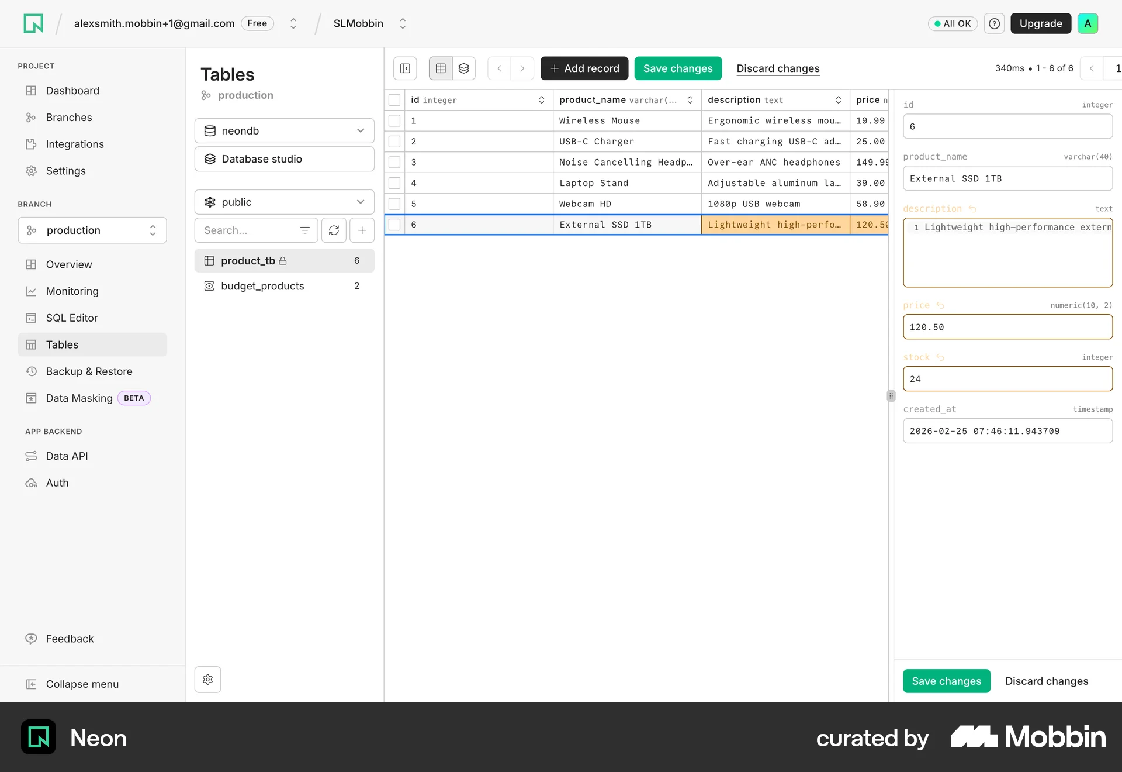
Task: Open the user avatar A menu
Action: pyautogui.click(x=1088, y=23)
